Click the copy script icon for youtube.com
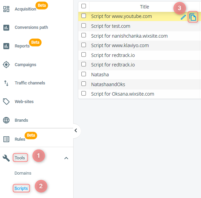The width and height of the screenshot is (201, 198). [x=193, y=17]
